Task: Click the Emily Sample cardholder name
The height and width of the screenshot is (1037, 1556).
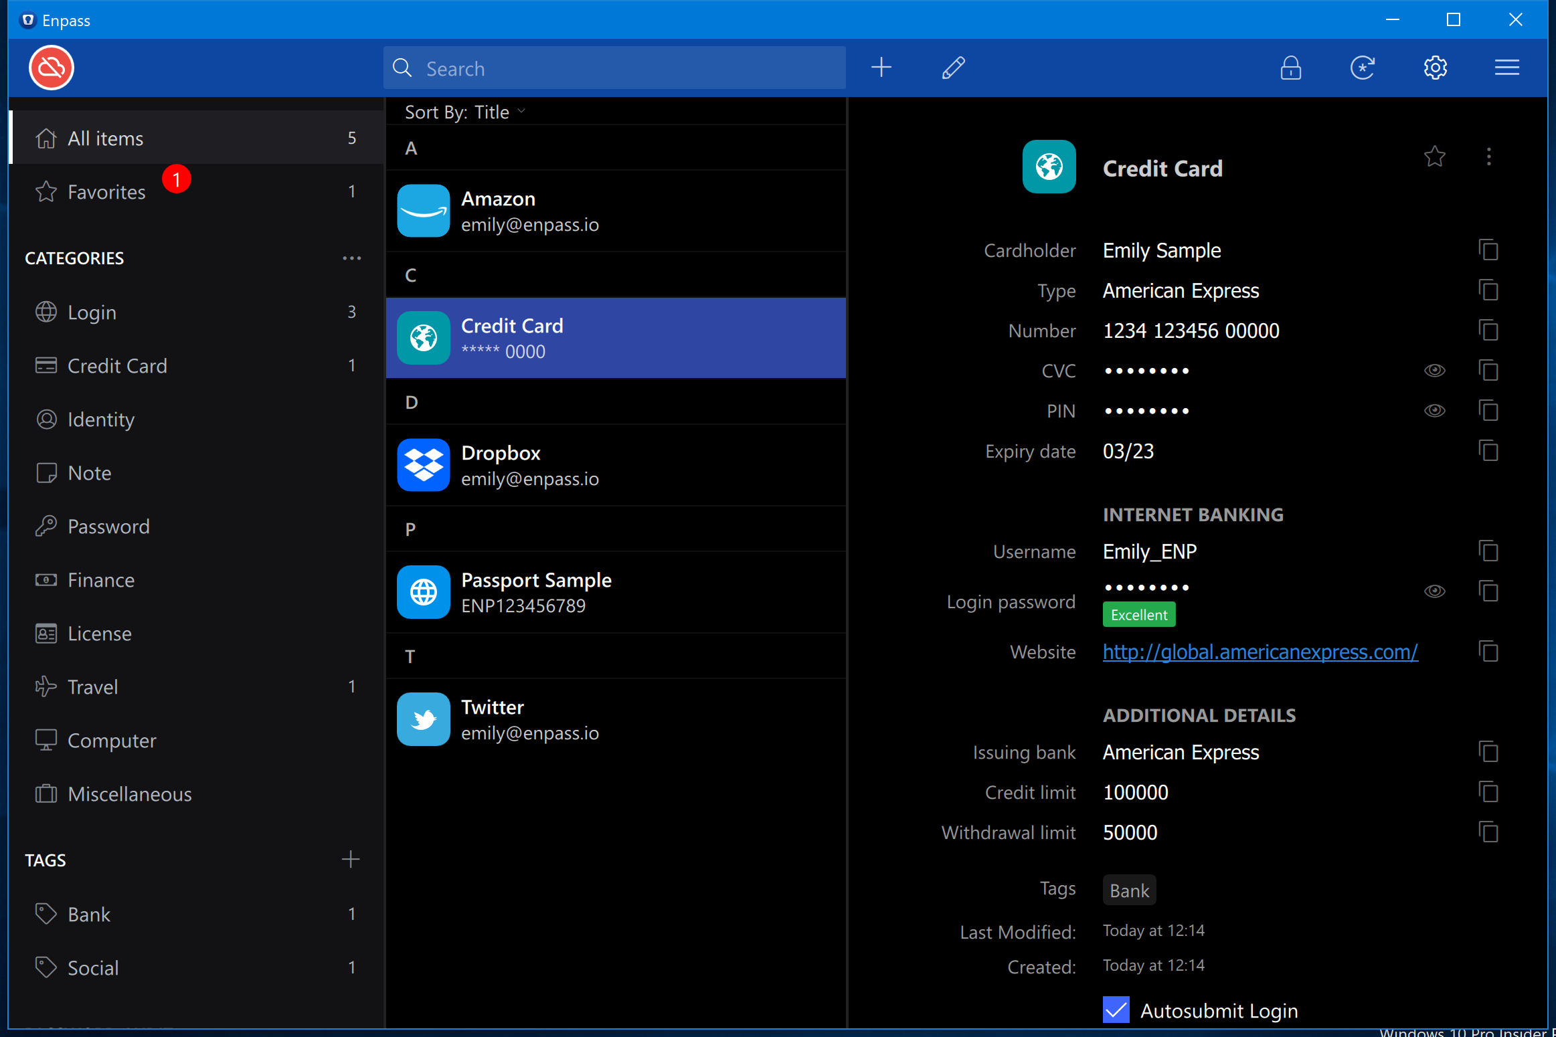Action: click(x=1162, y=250)
